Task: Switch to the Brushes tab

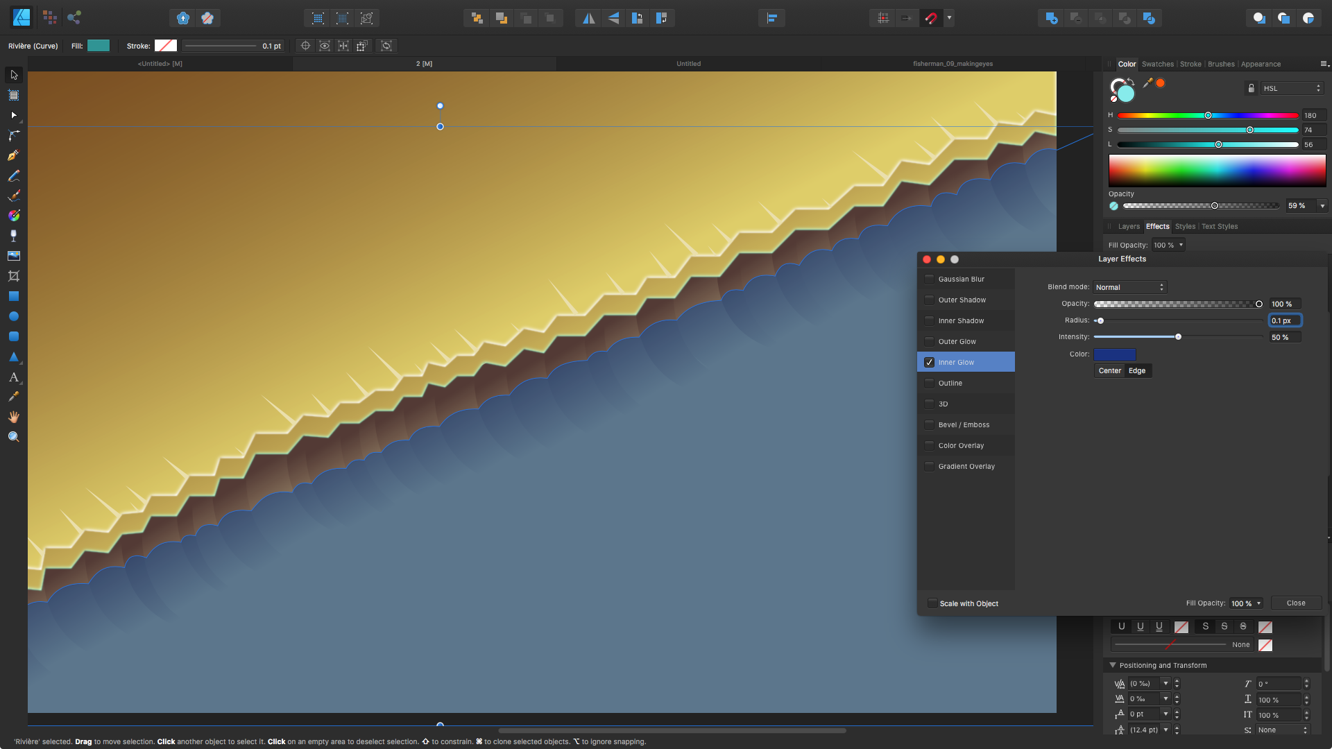Action: pyautogui.click(x=1221, y=64)
